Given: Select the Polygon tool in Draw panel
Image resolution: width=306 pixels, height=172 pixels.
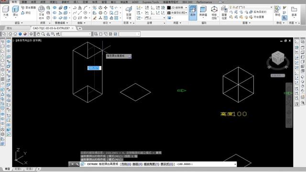Looking at the screenshot, I should coord(75,18).
